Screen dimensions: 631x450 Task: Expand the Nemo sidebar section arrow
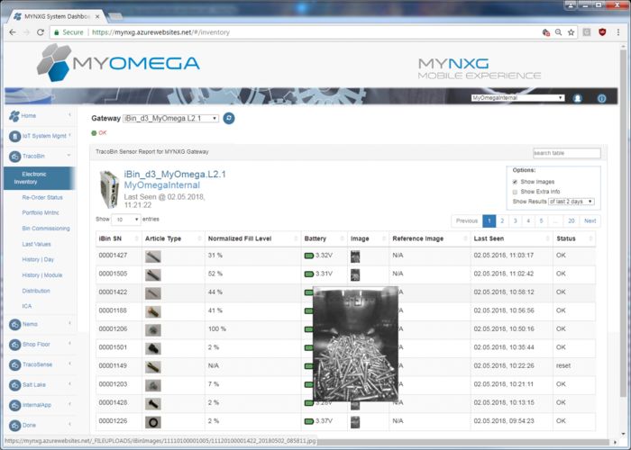click(x=69, y=323)
